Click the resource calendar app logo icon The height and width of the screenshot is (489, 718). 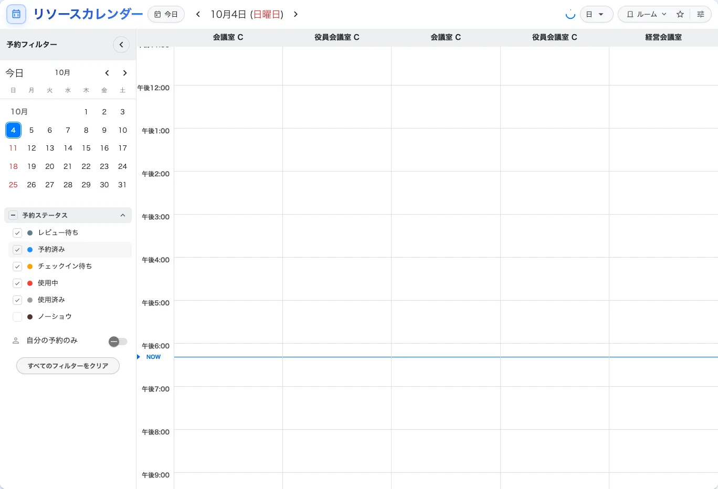16,14
